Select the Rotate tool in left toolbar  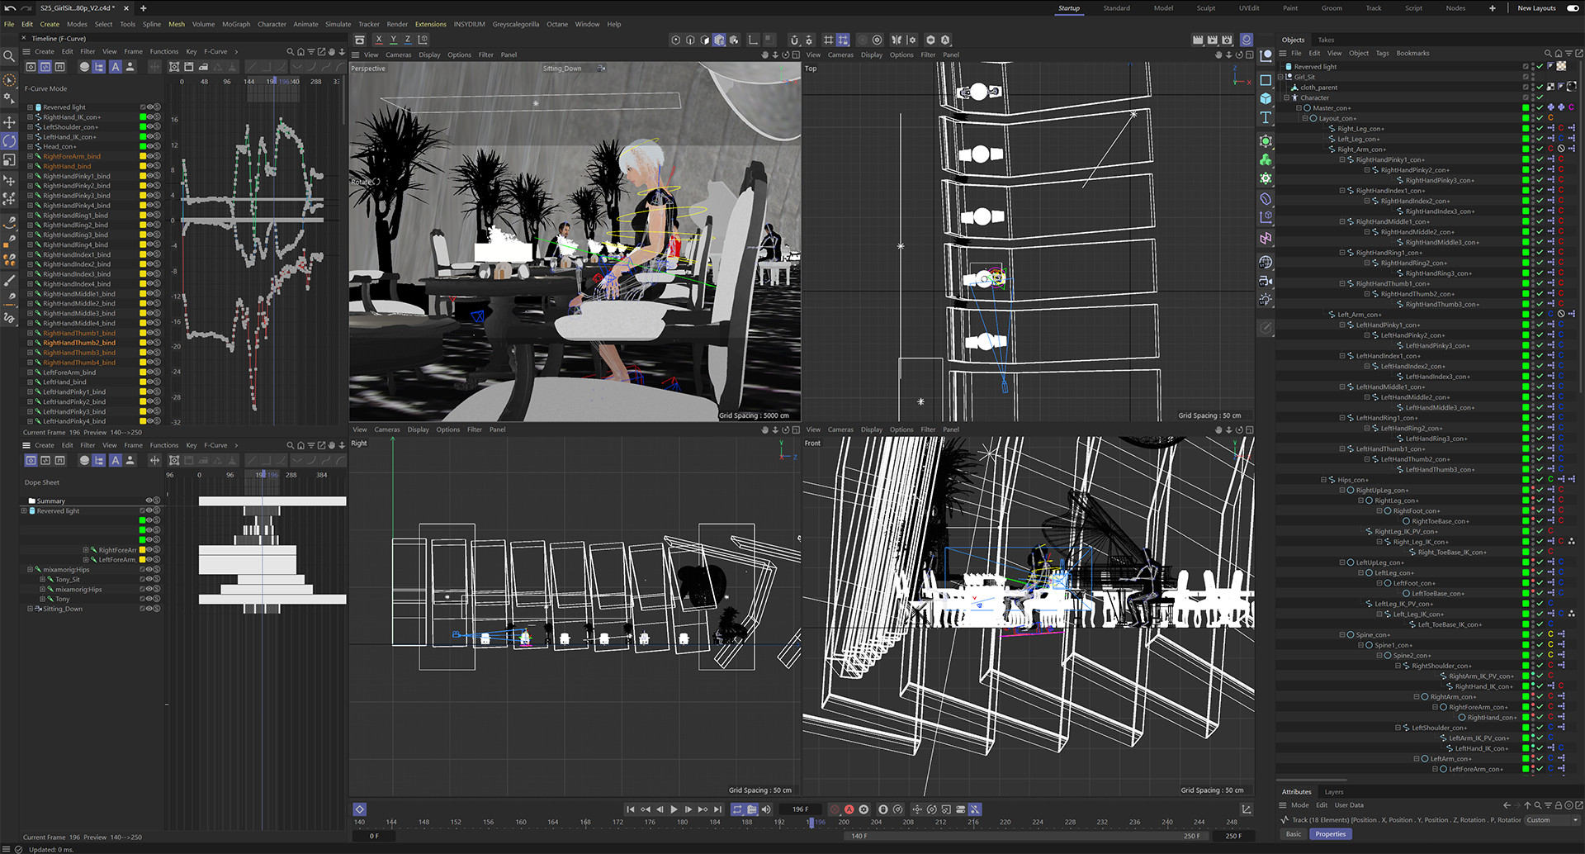tap(9, 141)
